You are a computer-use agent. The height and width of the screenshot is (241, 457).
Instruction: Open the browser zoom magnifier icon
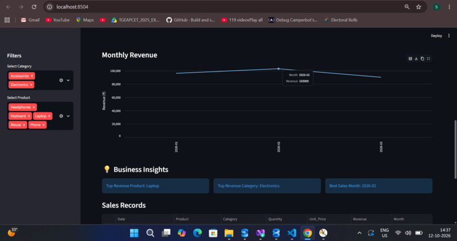[407, 7]
